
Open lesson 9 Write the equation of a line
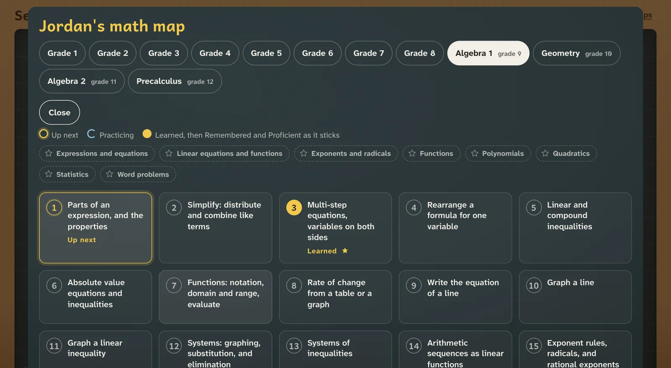tap(455, 297)
